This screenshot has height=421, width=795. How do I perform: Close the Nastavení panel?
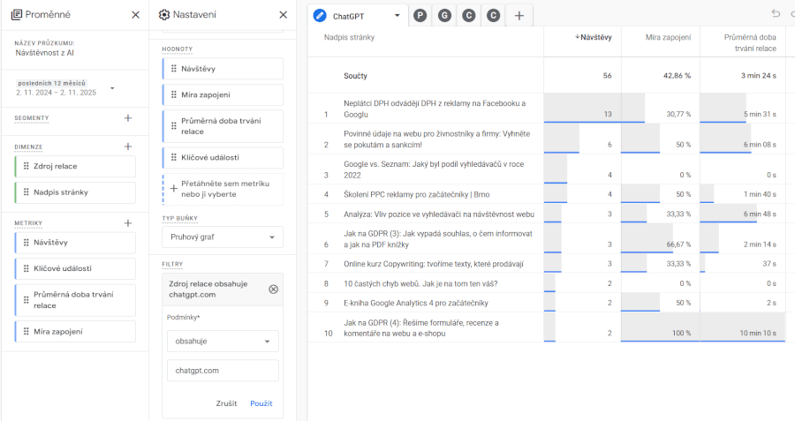point(283,15)
